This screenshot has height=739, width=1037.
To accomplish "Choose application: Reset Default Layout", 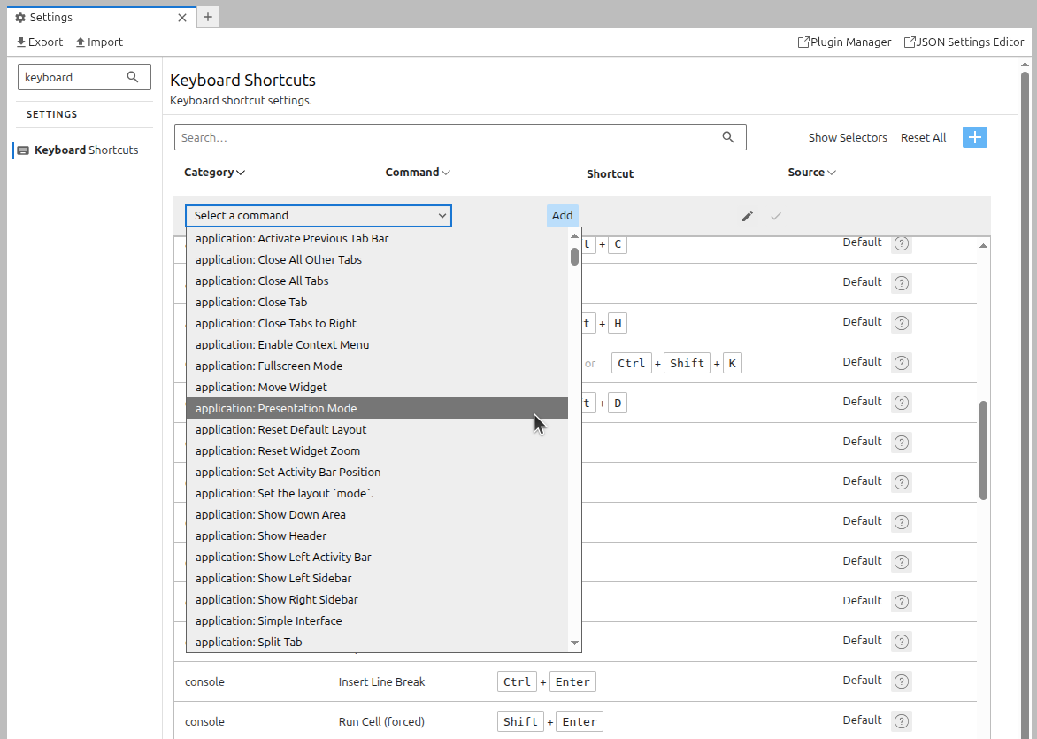I will [377, 429].
